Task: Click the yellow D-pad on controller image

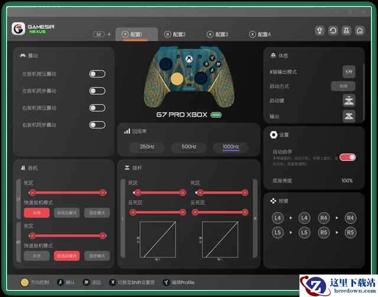Action: click(177, 79)
